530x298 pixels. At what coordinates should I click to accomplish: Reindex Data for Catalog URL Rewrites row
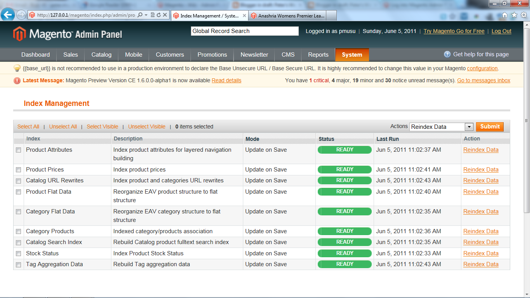(481, 180)
